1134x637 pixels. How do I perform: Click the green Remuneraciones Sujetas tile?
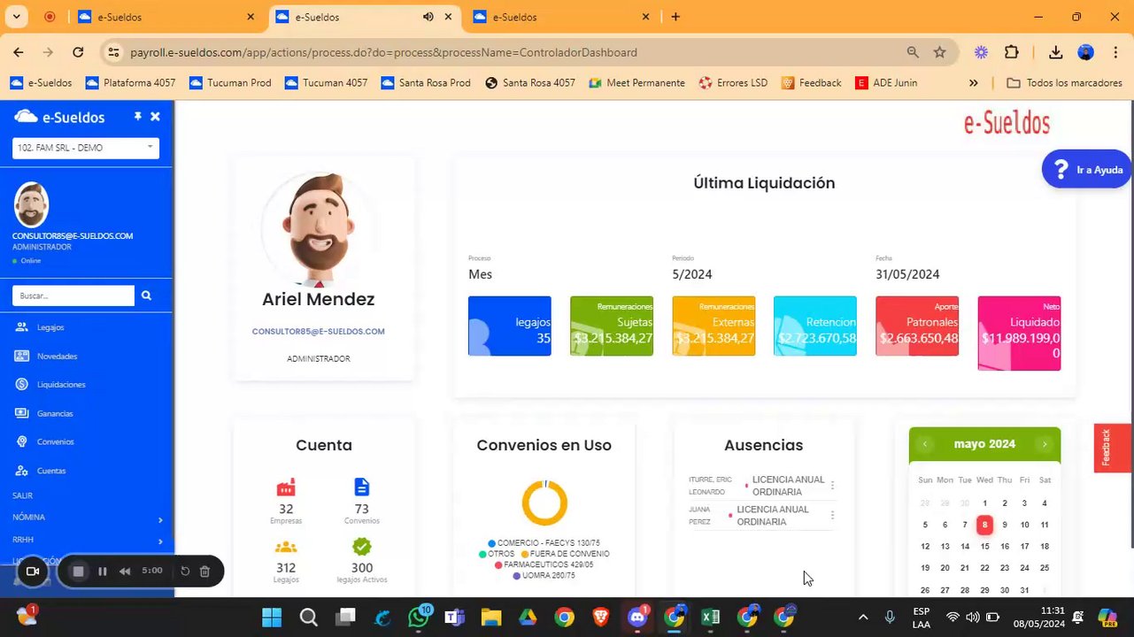pos(612,326)
